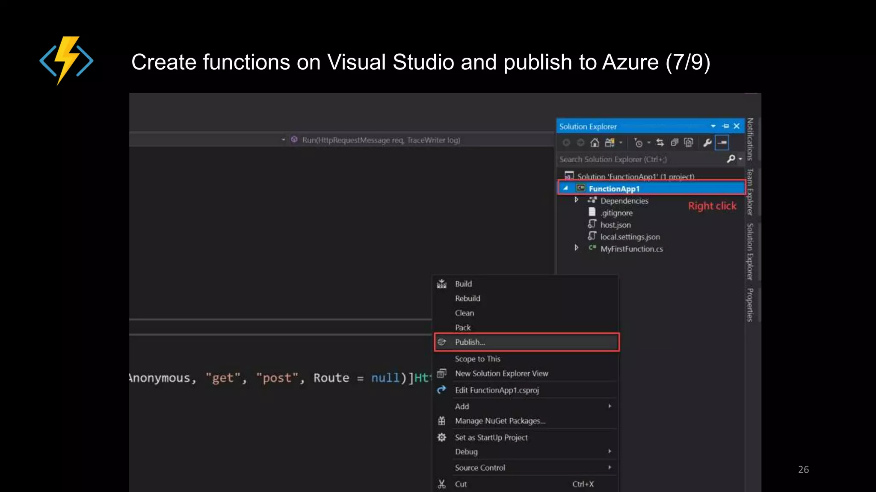Click the Forward arrow in Solution Explorer toolbar
Viewport: 876px width, 492px height.
(580, 143)
